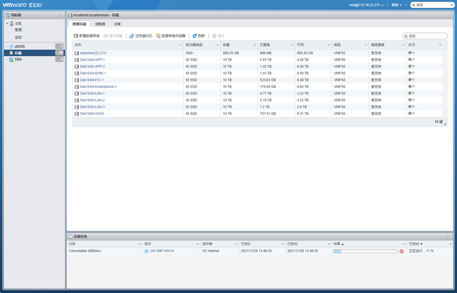Open the Access (访问) column dropdown arrow
Screen dimensions: 457x293
(x=440, y=45)
